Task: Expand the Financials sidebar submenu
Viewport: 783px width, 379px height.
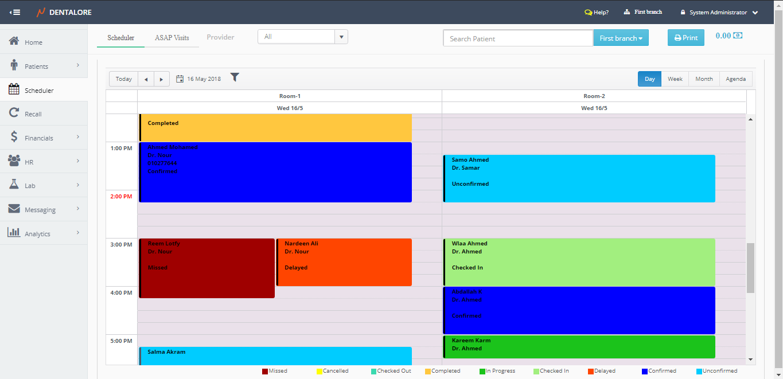Action: (77, 137)
